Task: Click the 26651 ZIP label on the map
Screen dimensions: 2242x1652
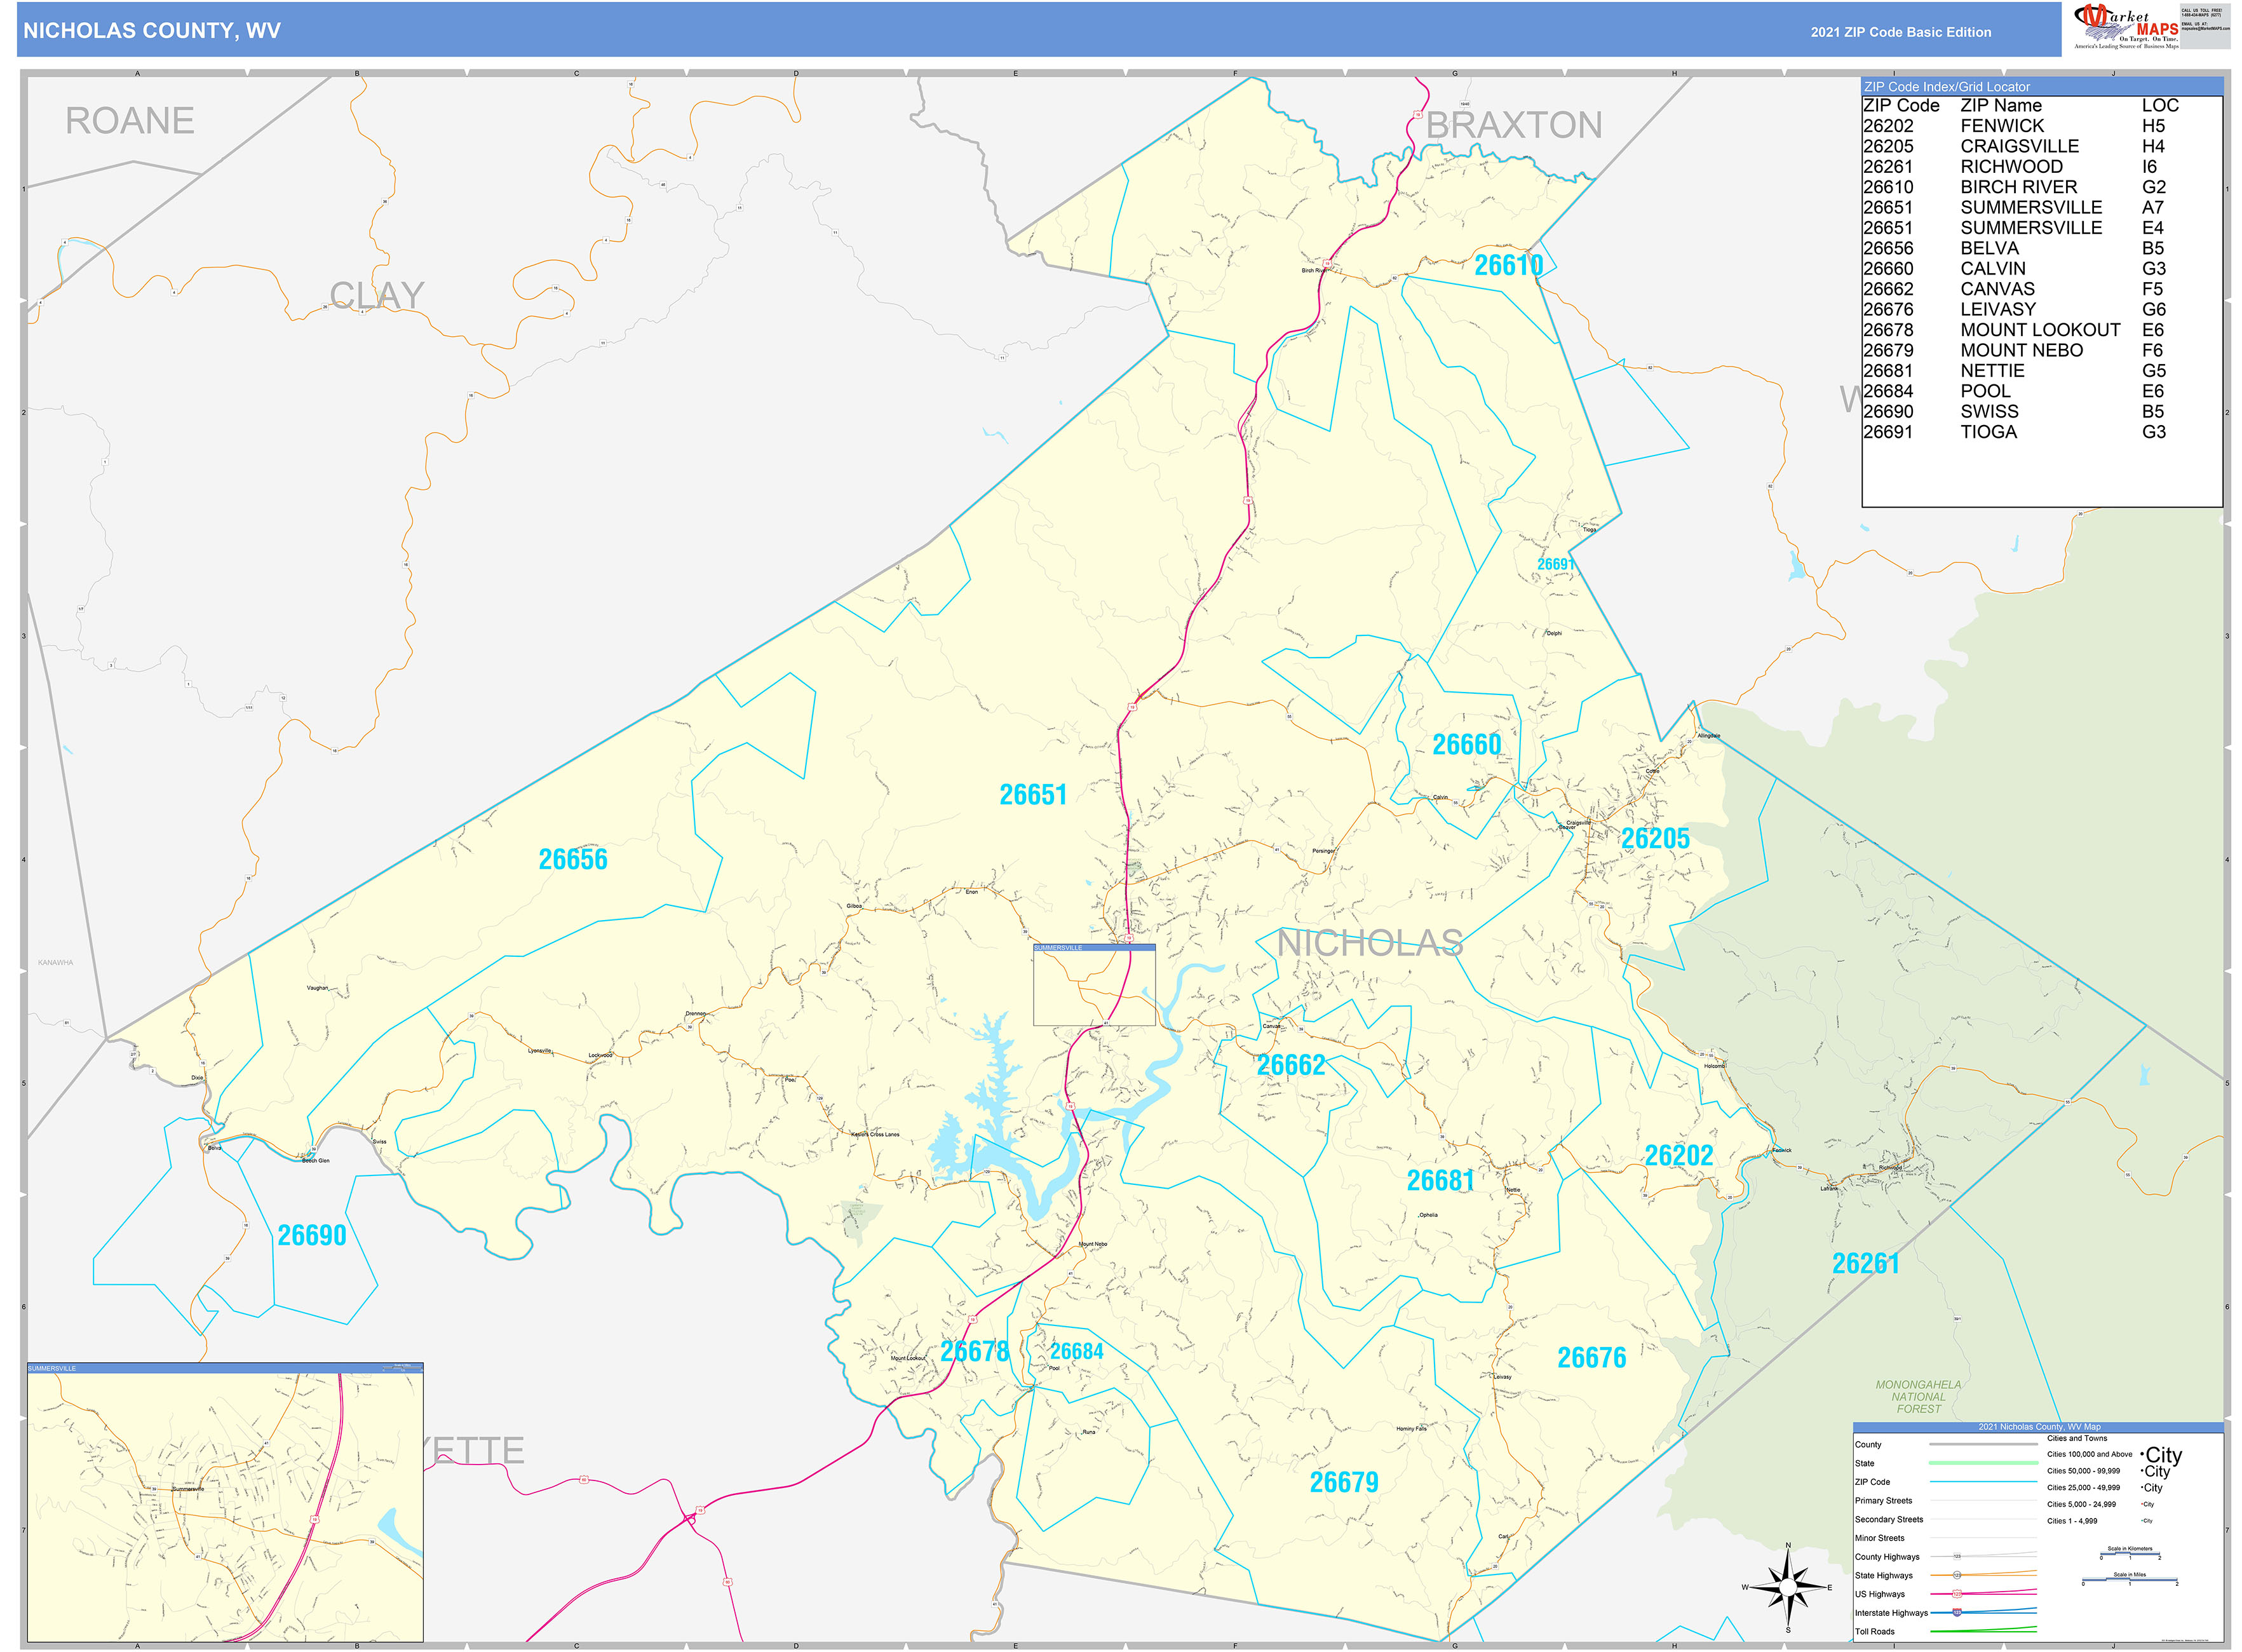Action: pos(1033,795)
